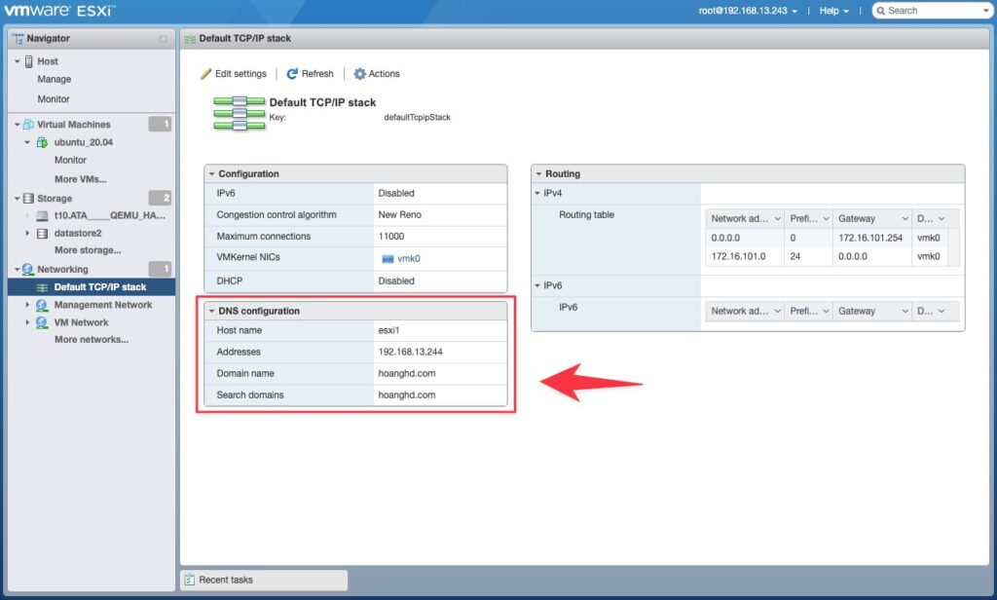Collapse the Routing section
The height and width of the screenshot is (600, 997).
click(x=538, y=173)
